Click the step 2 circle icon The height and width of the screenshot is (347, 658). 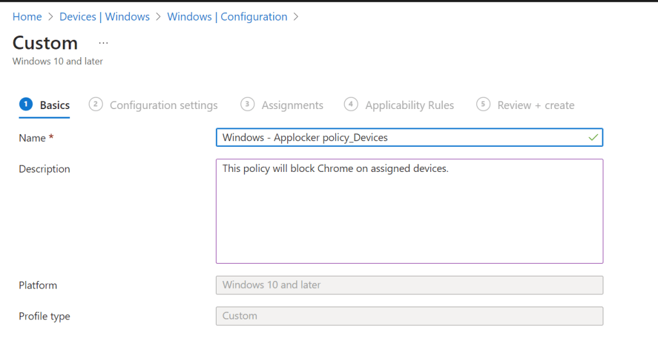pos(96,105)
